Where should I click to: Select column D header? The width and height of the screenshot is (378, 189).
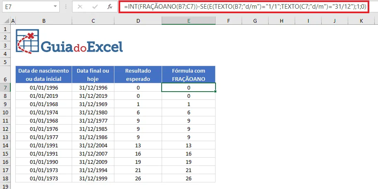(138, 21)
